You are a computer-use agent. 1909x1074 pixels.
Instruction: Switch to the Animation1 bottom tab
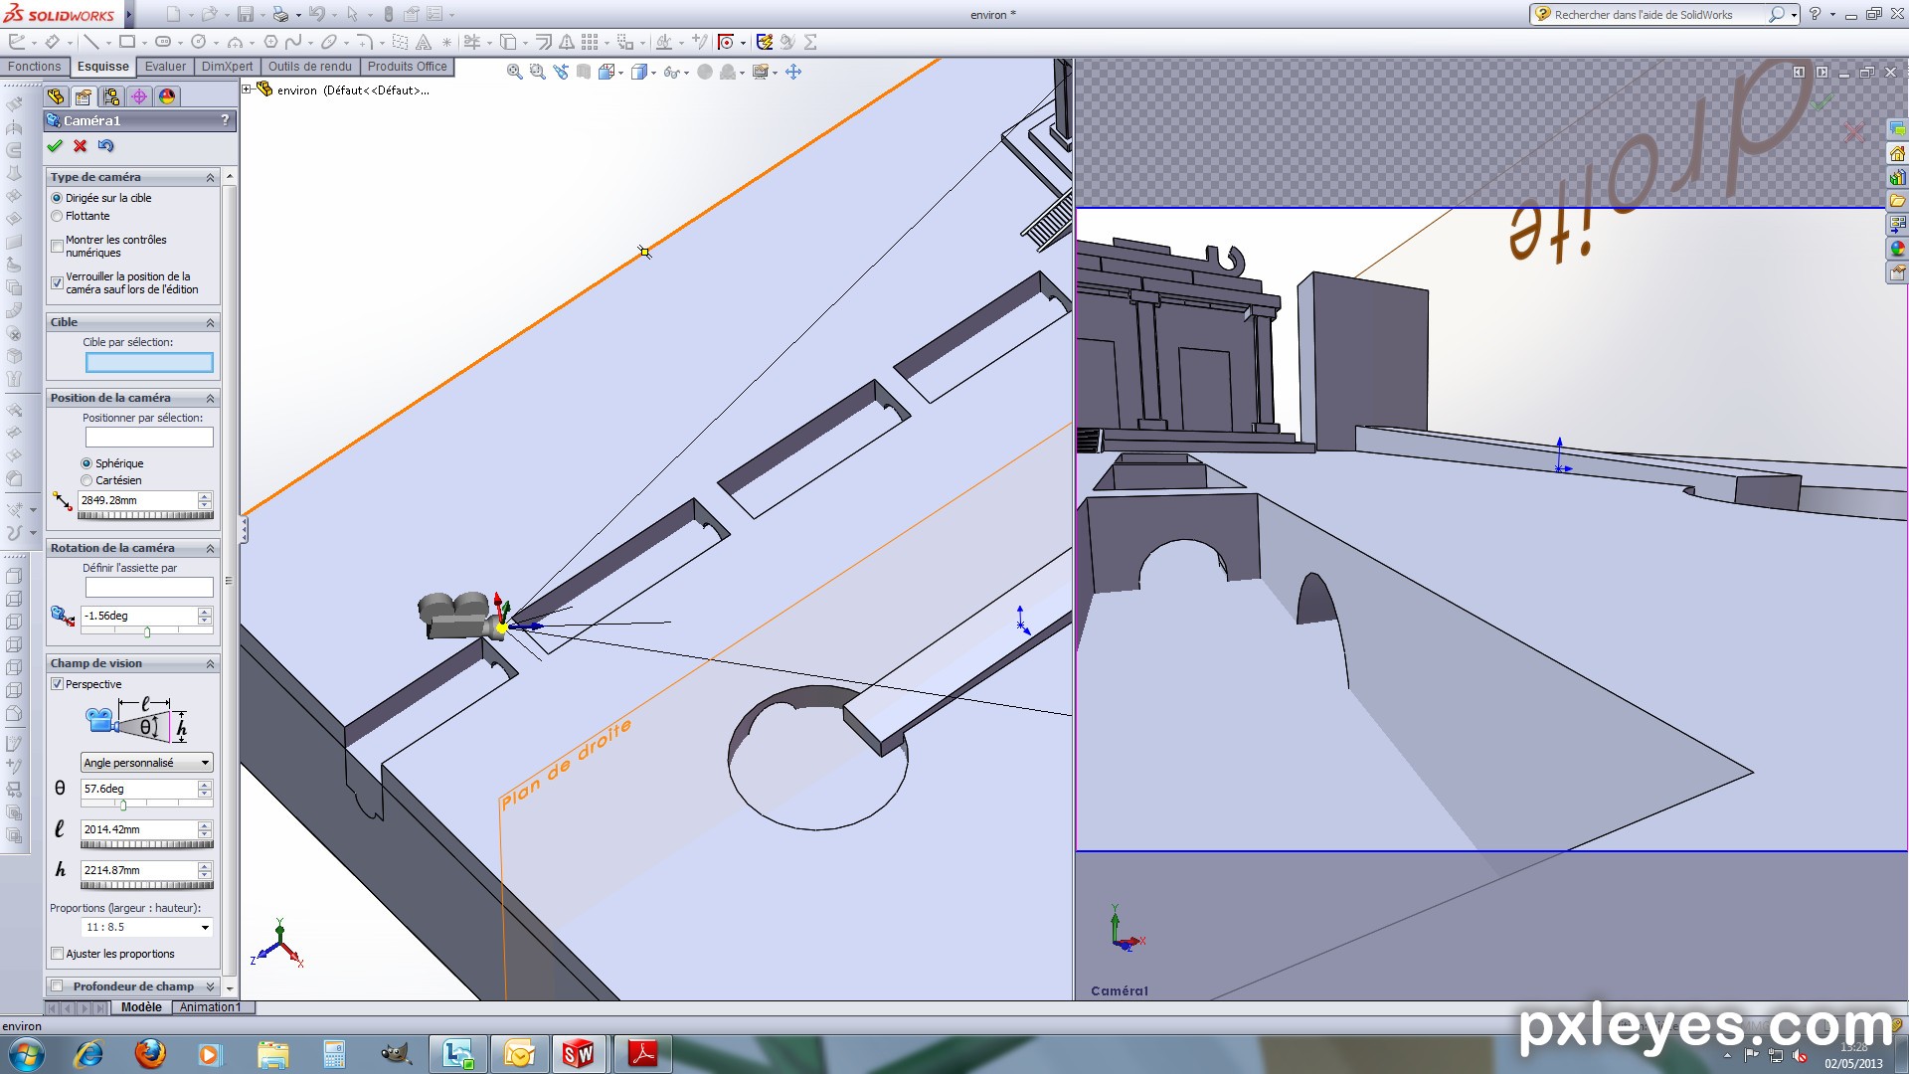pyautogui.click(x=210, y=1007)
